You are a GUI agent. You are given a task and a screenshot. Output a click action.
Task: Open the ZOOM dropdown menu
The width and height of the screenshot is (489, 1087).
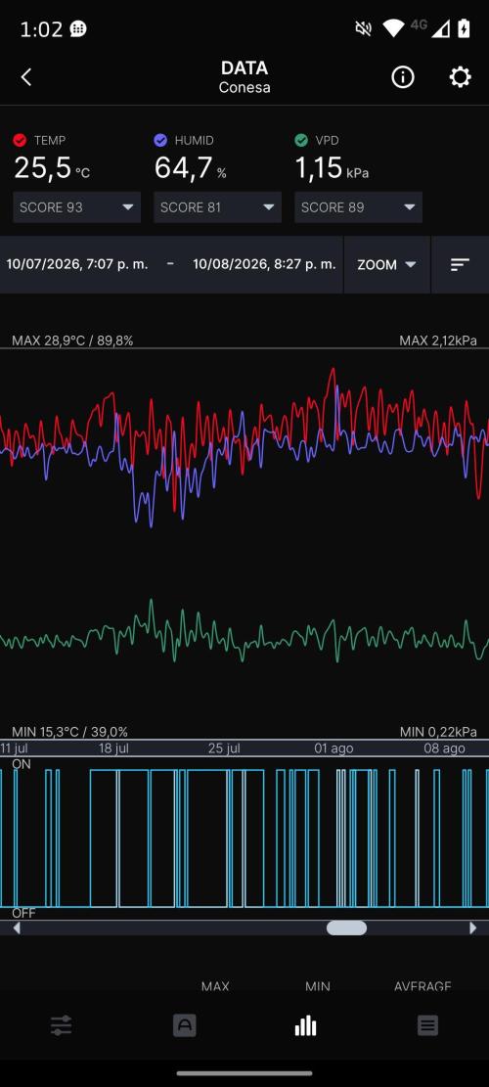tap(386, 265)
